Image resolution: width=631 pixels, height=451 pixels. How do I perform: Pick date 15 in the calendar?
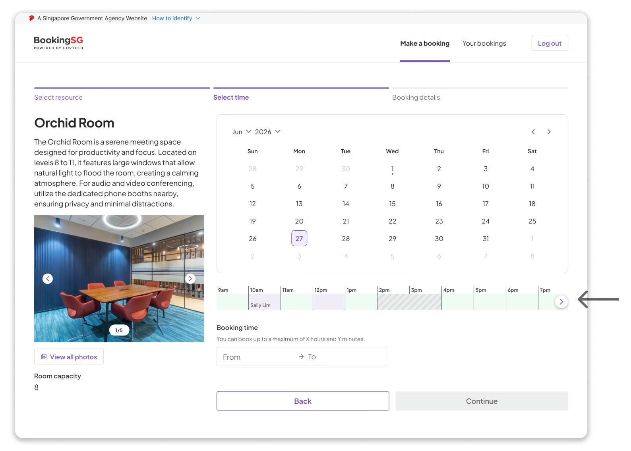[x=392, y=204]
